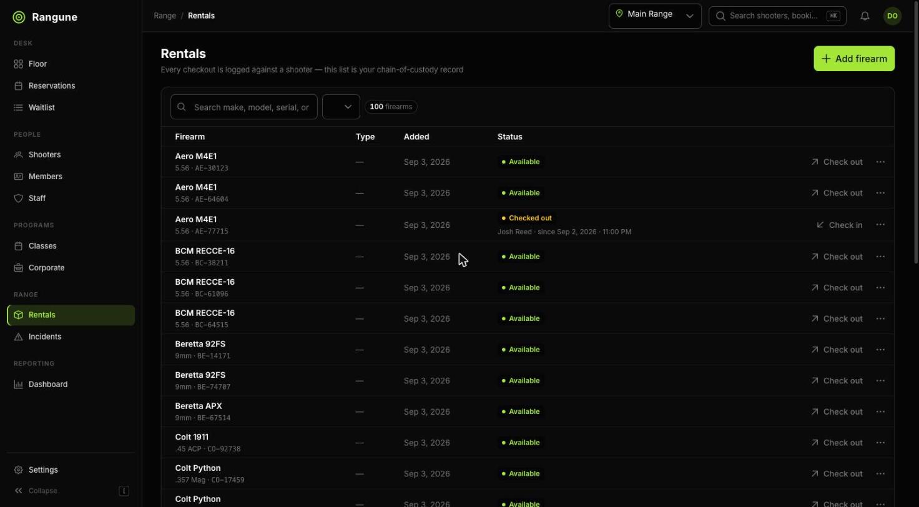This screenshot has height=507, width=919.
Task: Check out Aero M4E1 AE-30123
Action: coord(837,162)
